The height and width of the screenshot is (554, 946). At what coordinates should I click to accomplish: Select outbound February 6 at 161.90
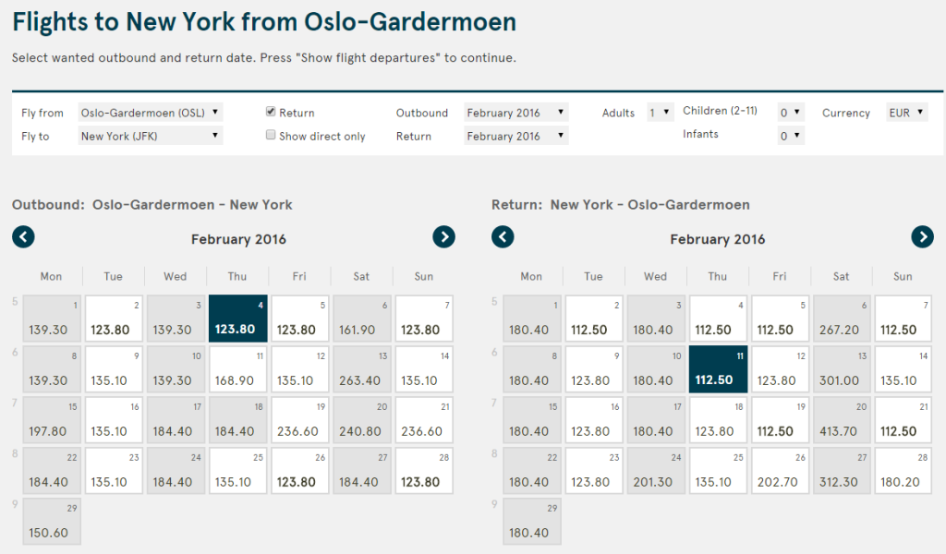click(x=362, y=319)
